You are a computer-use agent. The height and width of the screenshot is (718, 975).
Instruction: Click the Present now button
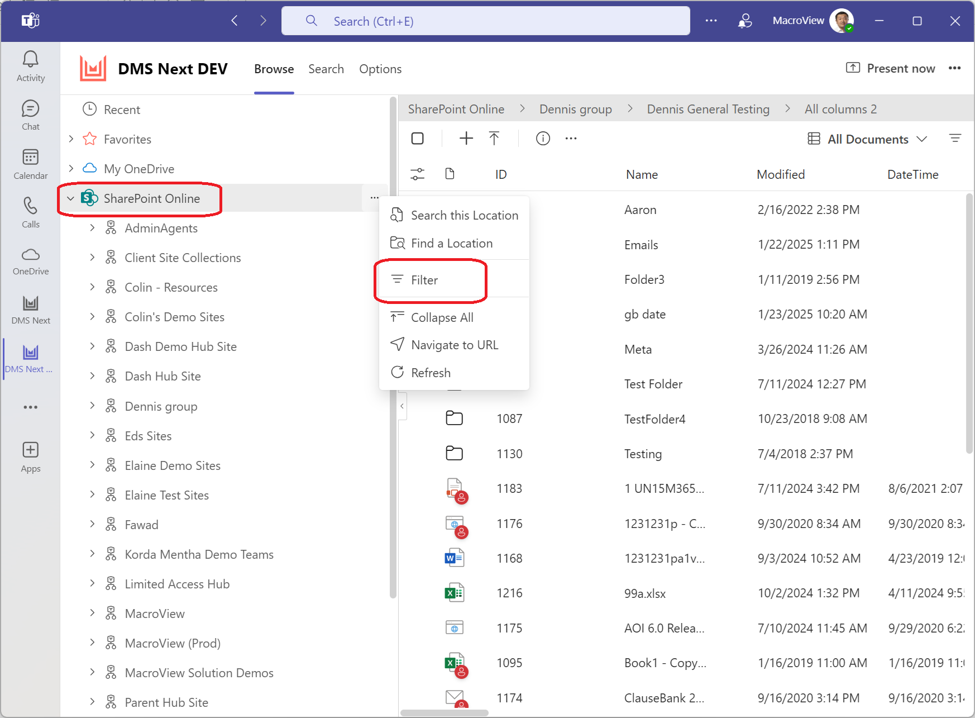coord(890,68)
